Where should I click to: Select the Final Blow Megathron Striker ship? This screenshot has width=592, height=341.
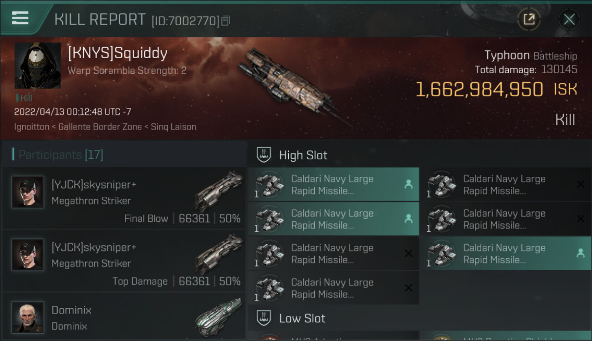pos(218,191)
